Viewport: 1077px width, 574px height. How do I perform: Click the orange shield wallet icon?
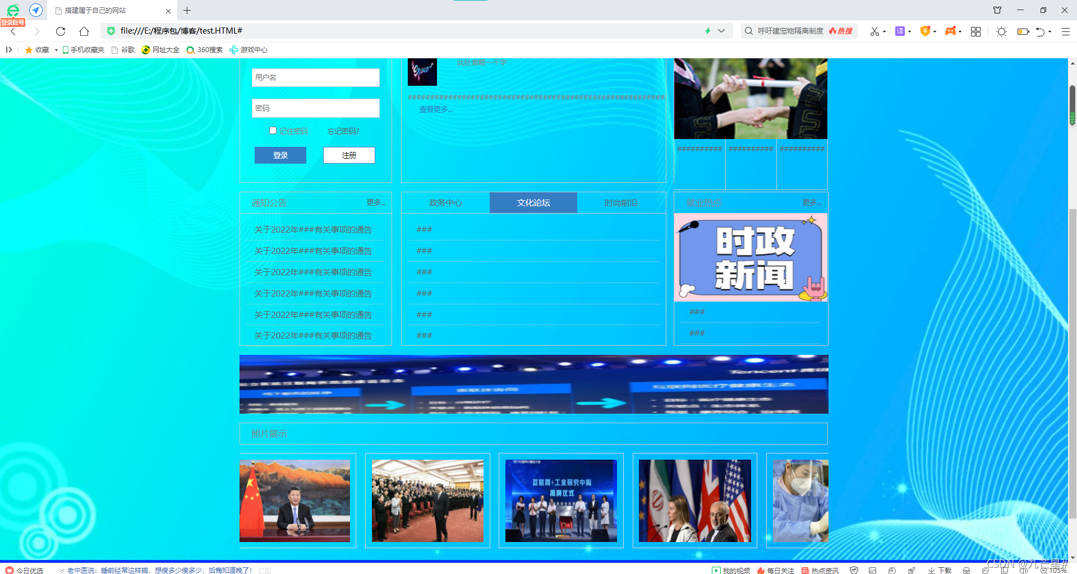pyautogui.click(x=925, y=31)
